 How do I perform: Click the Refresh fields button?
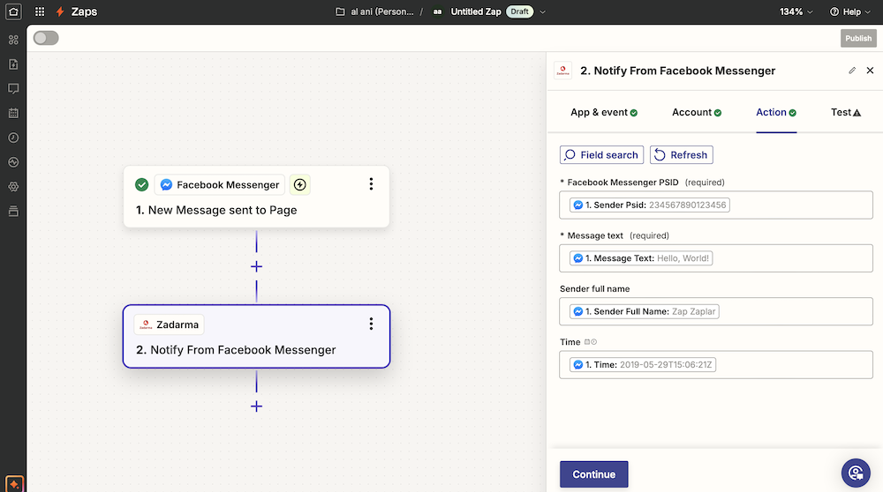click(681, 154)
